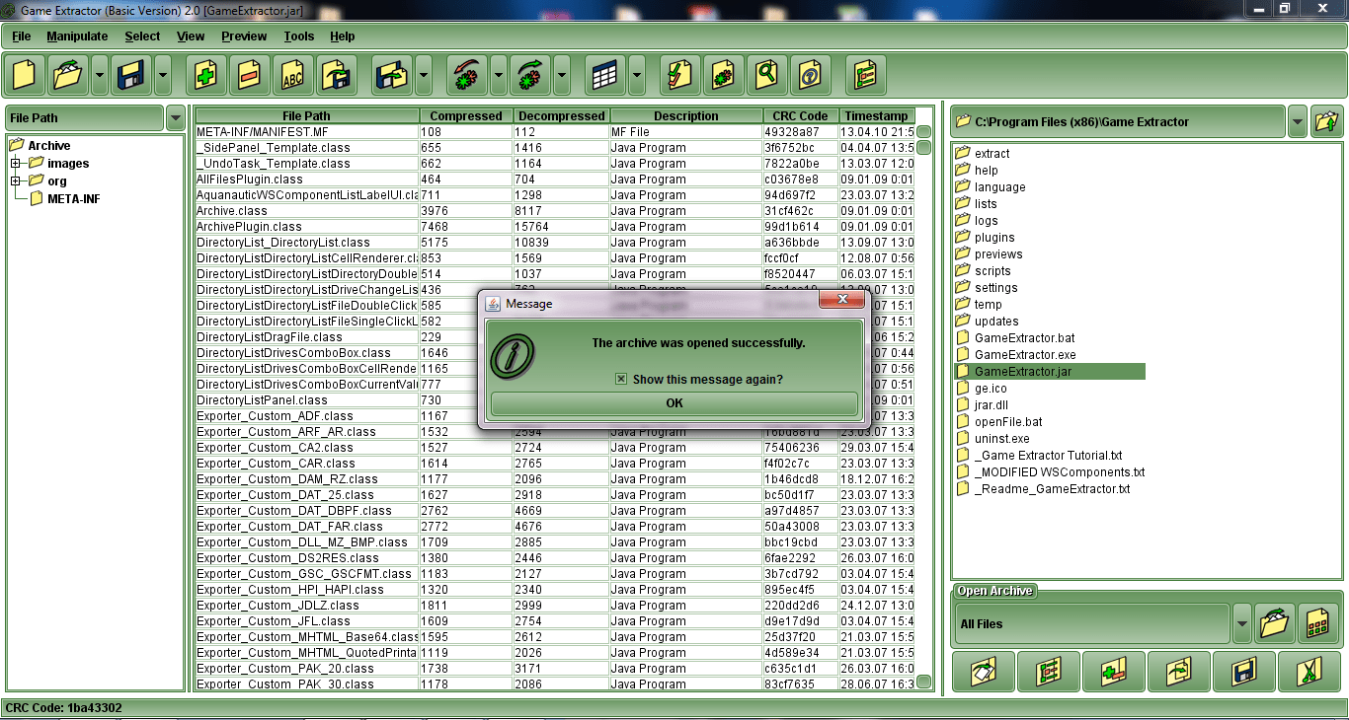Screen dimensions: 1349x720
Task: Click bottom-right panel's plus-minus icon
Action: point(1114,672)
